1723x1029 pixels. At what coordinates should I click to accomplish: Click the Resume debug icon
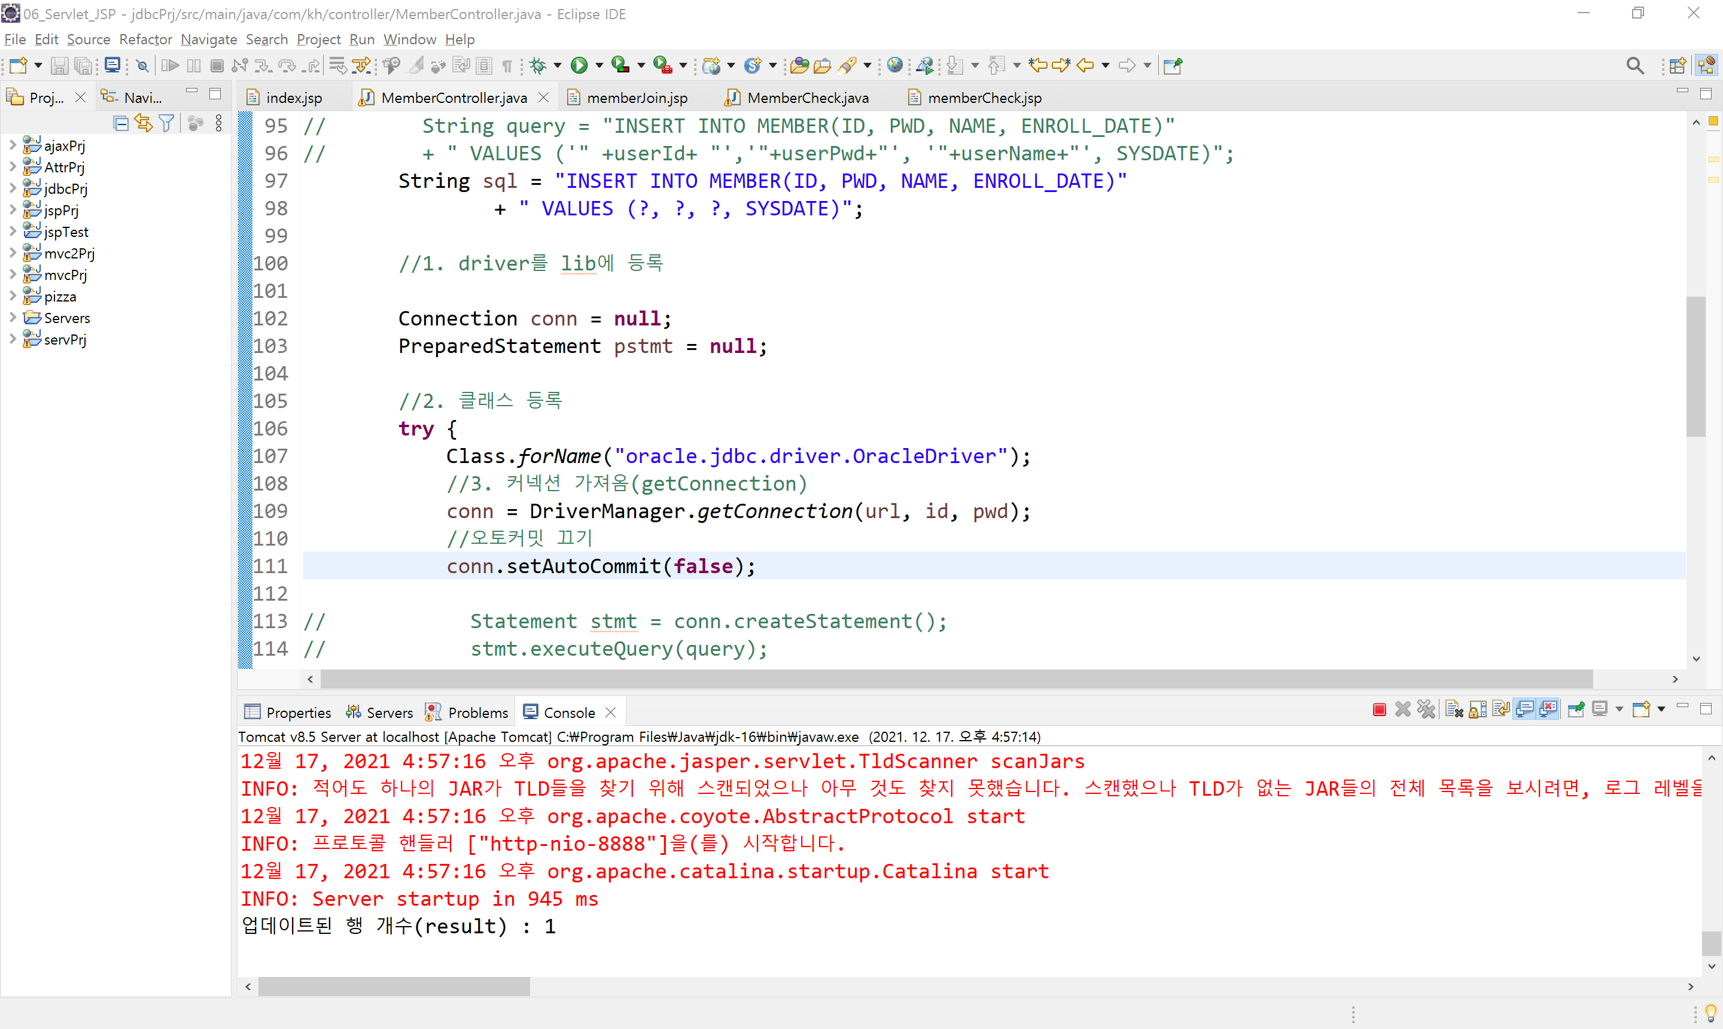click(x=170, y=66)
